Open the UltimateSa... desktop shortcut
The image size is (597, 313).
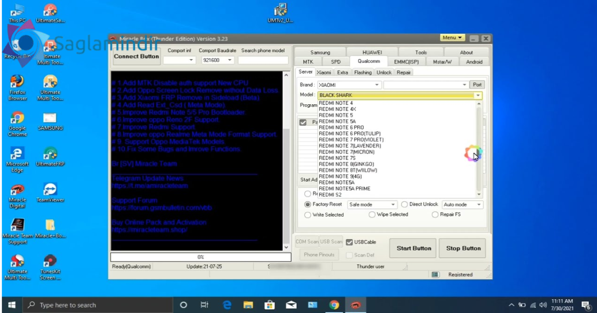pyautogui.click(x=50, y=13)
